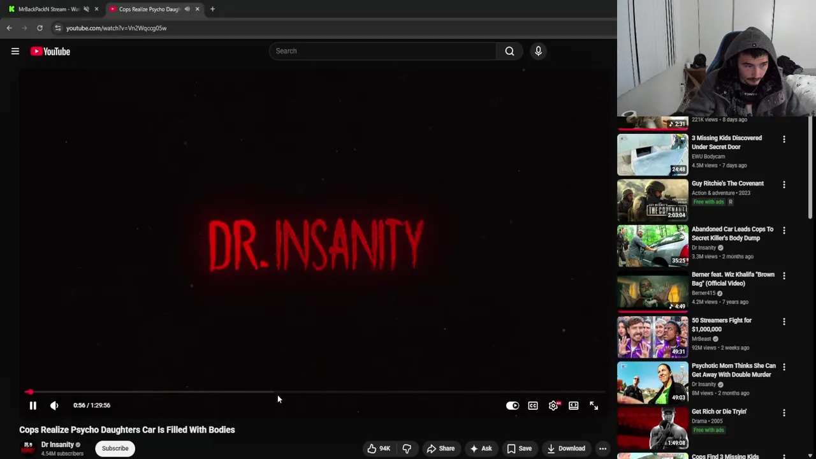Open site information icon in address bar
816x459 pixels.
pos(58,28)
